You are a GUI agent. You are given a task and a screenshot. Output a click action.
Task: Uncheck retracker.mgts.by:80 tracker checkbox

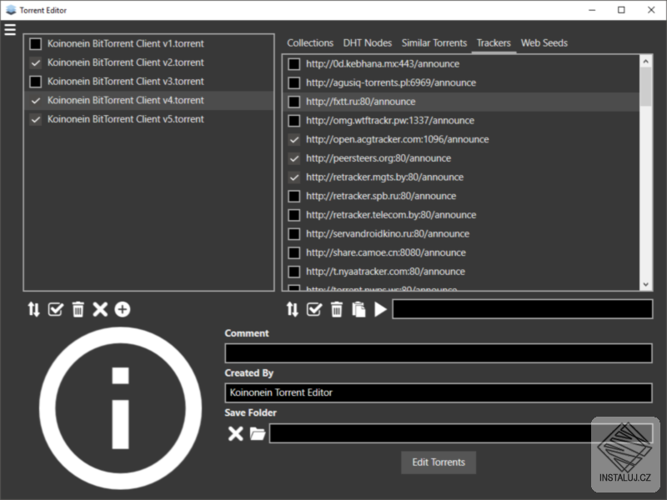tap(294, 177)
